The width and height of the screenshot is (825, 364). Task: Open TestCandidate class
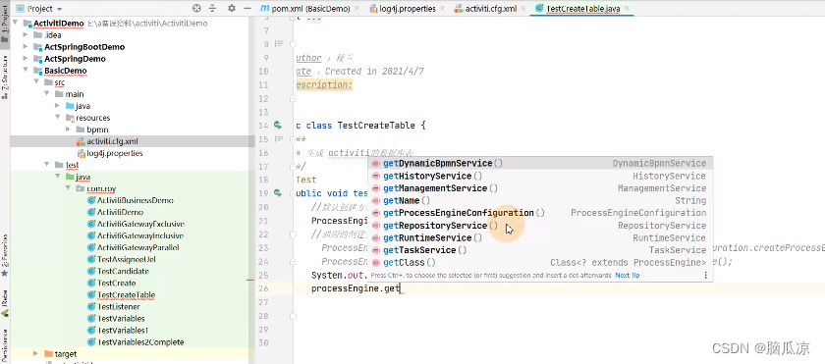(x=123, y=271)
